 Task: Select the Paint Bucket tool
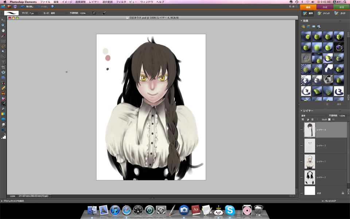click(3, 109)
